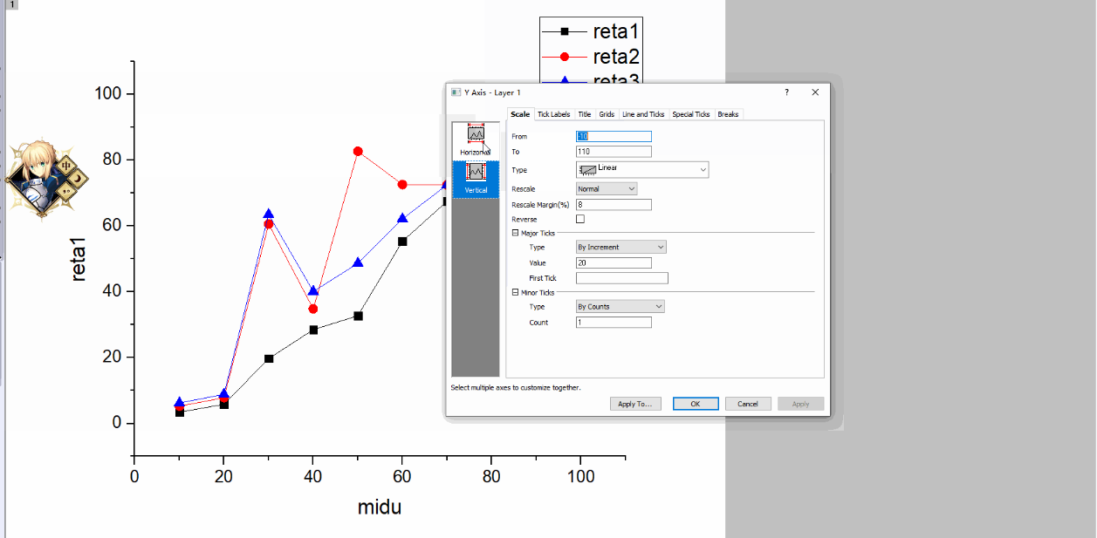The height and width of the screenshot is (538, 1097).
Task: Click the Rescale Margin(%) input field
Action: pyautogui.click(x=614, y=205)
